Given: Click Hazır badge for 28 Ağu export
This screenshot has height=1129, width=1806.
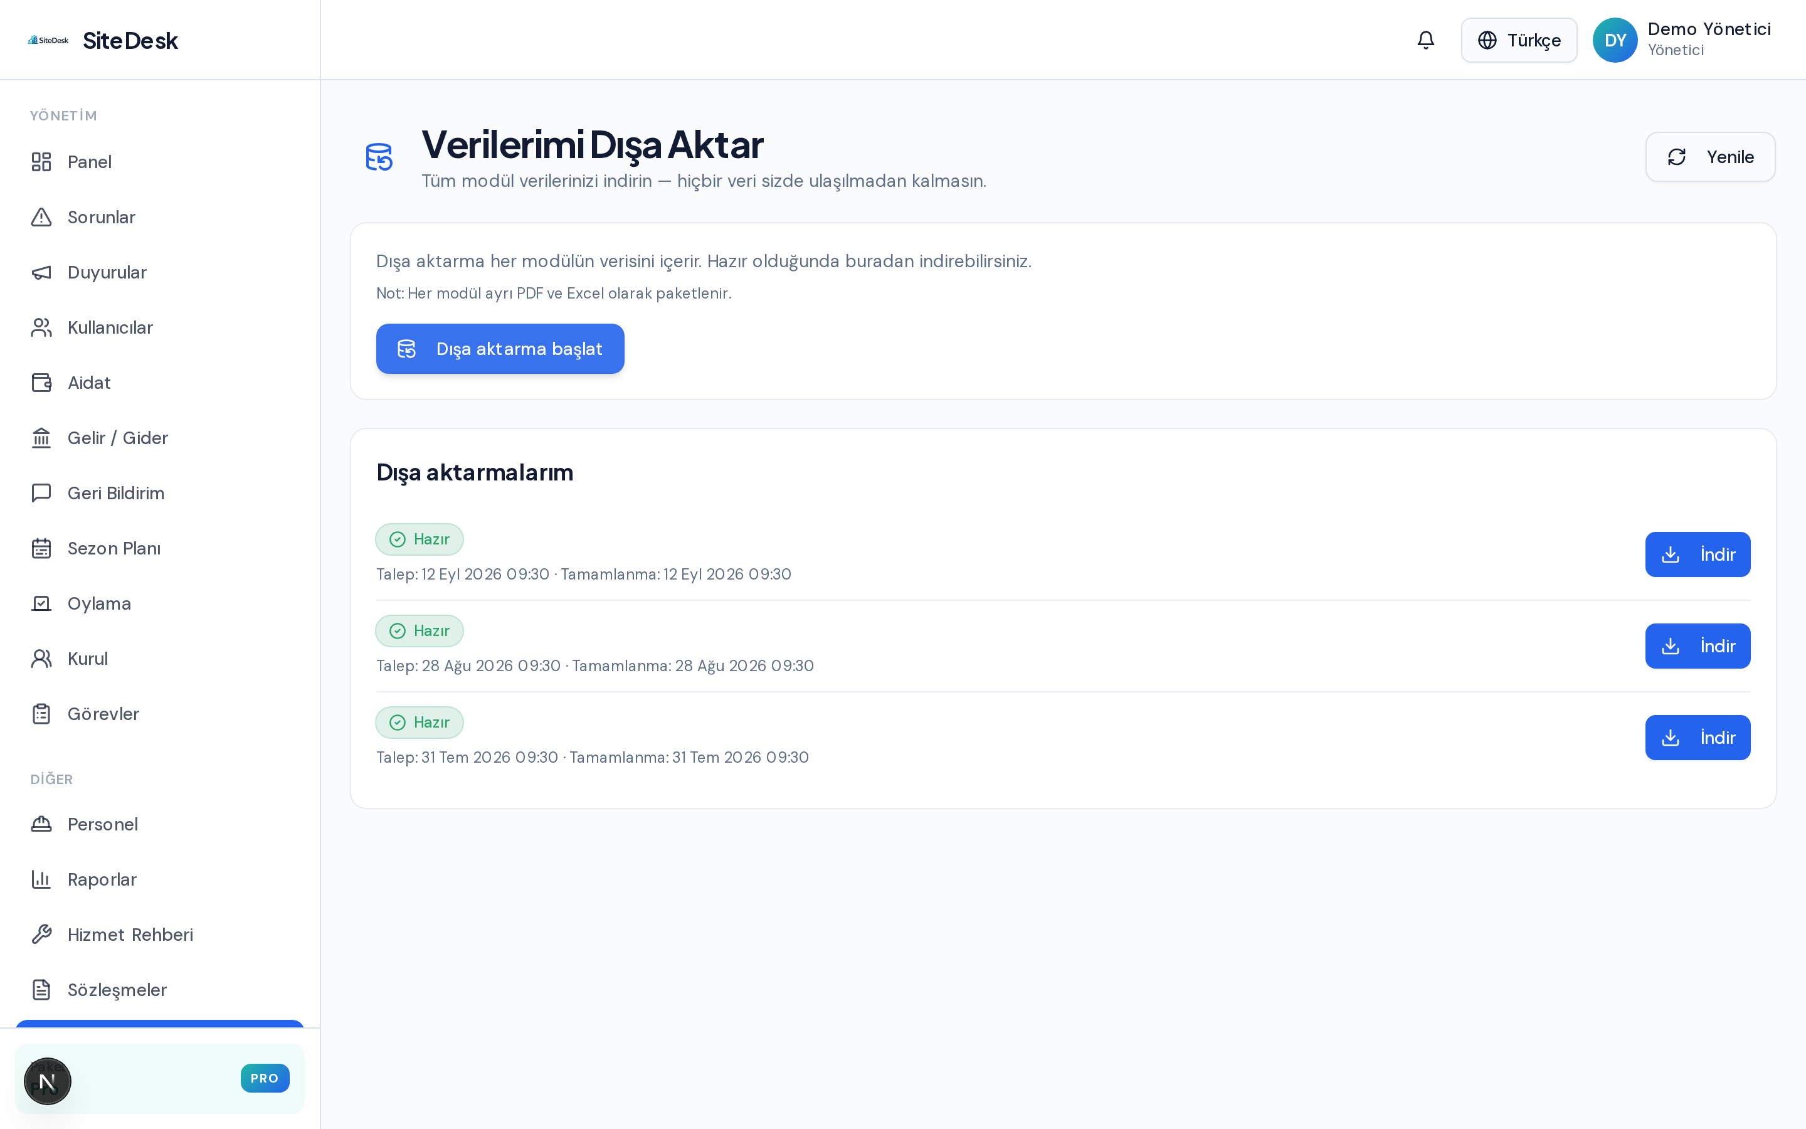Looking at the screenshot, I should click(x=420, y=631).
